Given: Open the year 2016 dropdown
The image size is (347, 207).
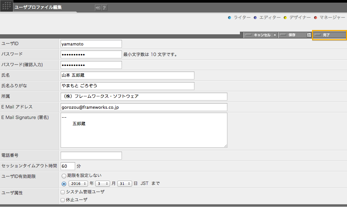Looking at the screenshot, I should coord(78,184).
